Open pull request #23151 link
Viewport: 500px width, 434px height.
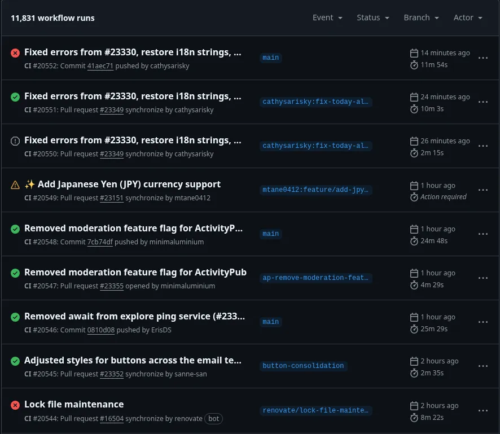point(112,198)
